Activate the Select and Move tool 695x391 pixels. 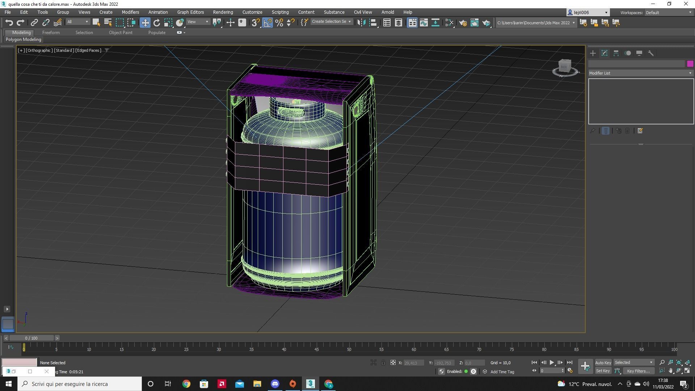click(145, 22)
